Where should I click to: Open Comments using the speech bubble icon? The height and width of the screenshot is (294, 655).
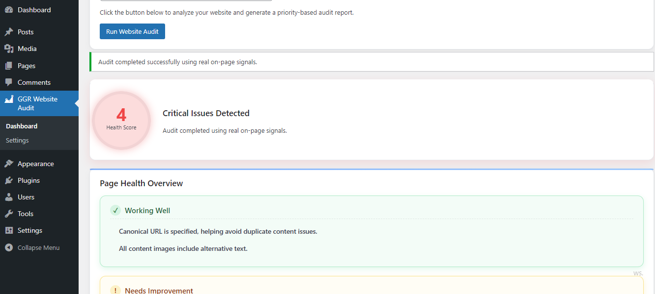[9, 82]
